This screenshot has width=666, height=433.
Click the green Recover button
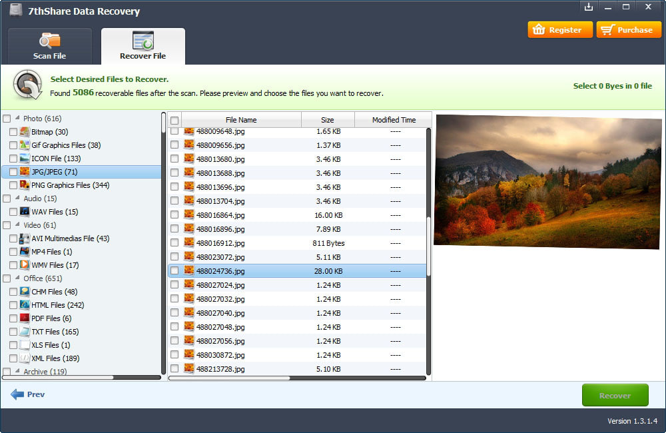pos(615,395)
